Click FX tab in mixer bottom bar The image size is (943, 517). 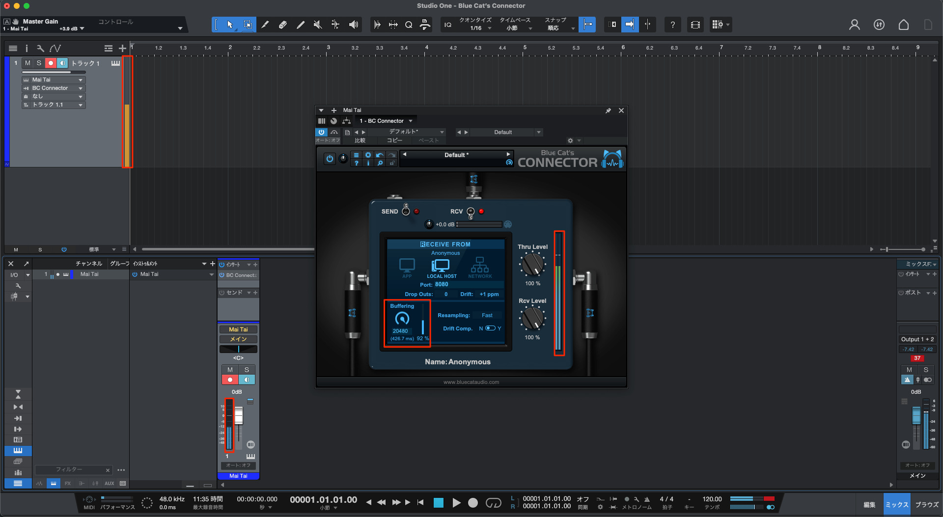point(68,484)
